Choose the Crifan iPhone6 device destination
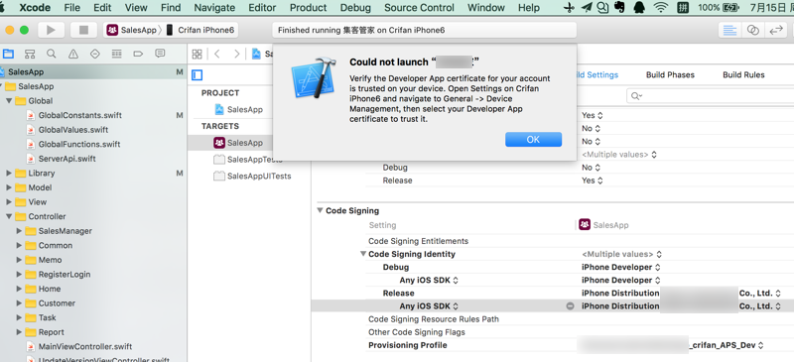 (200, 30)
